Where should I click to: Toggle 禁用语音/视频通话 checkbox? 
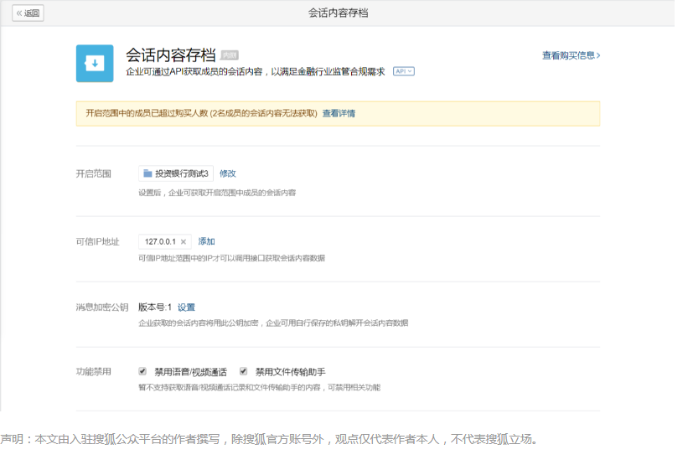point(142,371)
